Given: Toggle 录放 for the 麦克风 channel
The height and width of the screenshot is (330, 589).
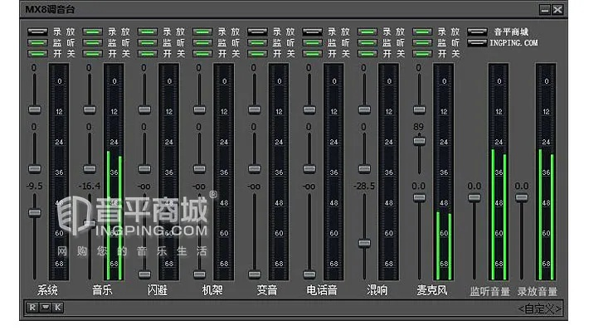Looking at the screenshot, I should point(422,32).
